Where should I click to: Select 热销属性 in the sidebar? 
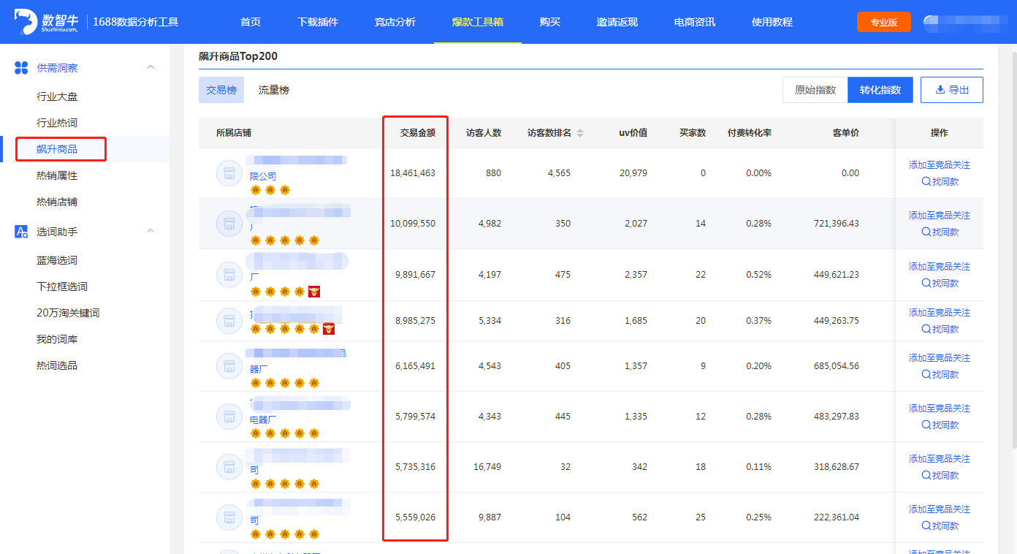tap(57, 175)
